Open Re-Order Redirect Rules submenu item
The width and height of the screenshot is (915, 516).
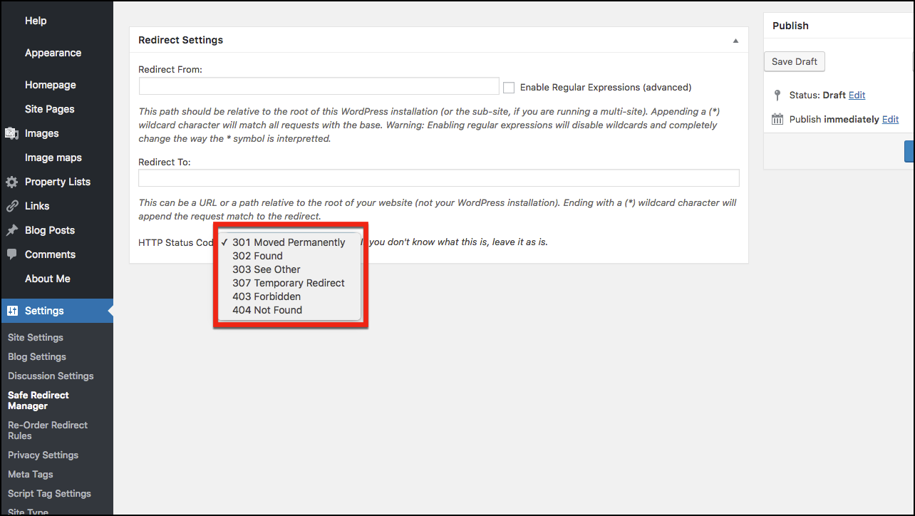coord(48,430)
